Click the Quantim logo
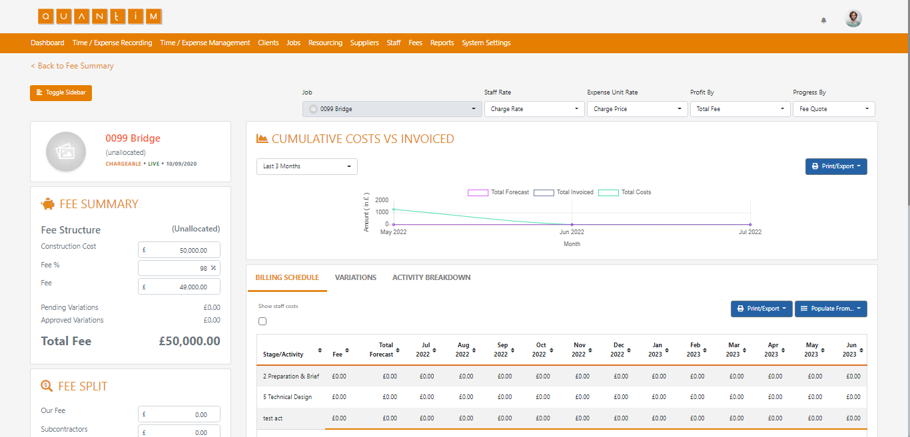The image size is (910, 437). point(97,16)
